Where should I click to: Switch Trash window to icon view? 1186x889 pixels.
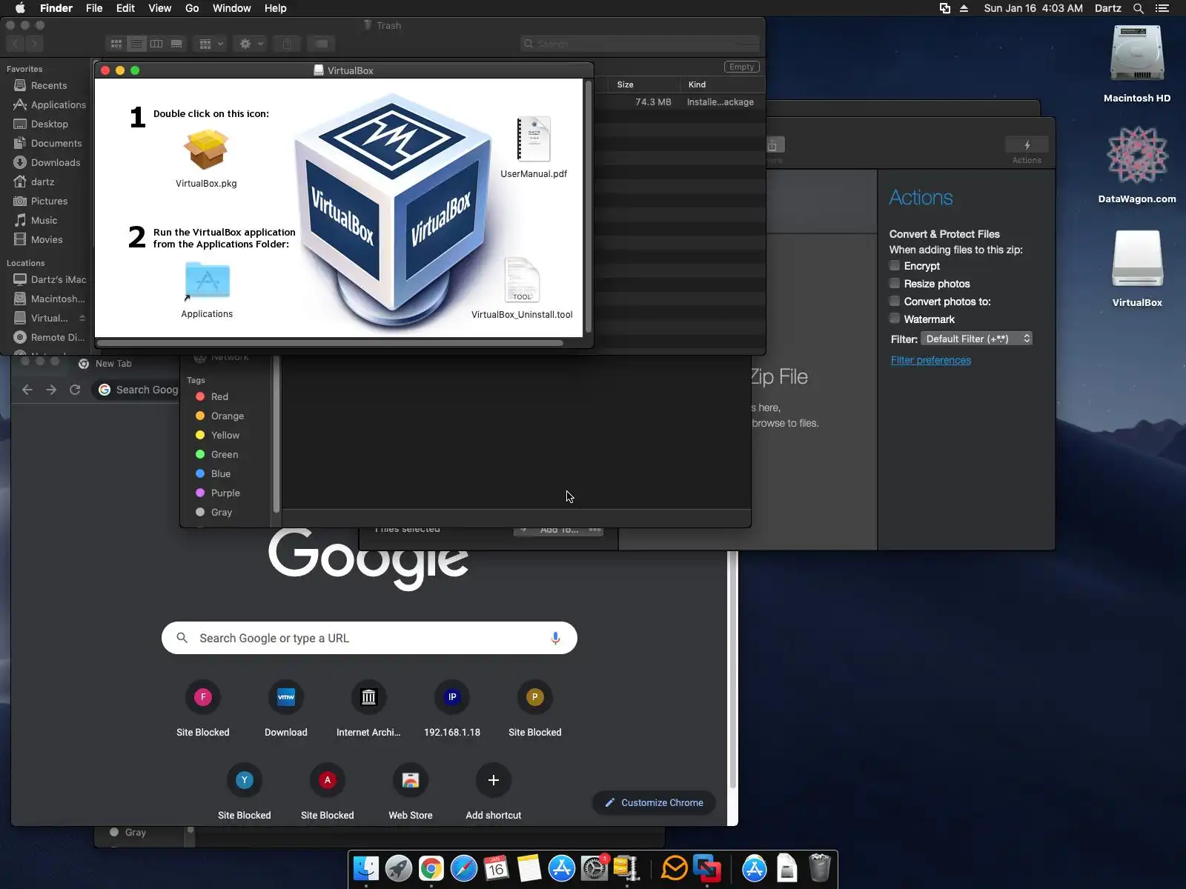point(116,44)
